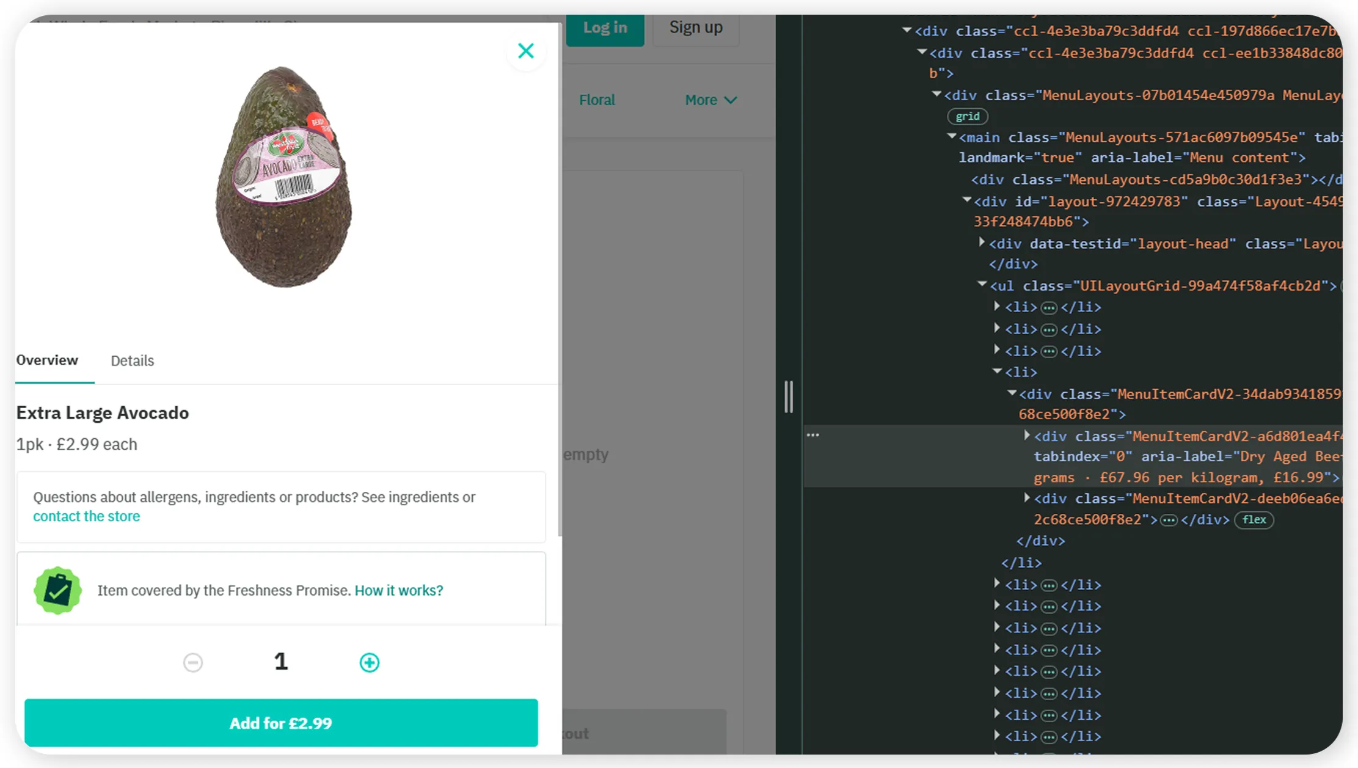Expand the layout-head div node
This screenshot has width=1358, height=768.
coord(981,243)
